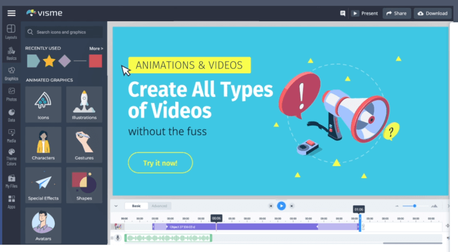The height and width of the screenshot is (252, 458).
Task: Open the Media sidebar panel
Action: tap(11, 135)
